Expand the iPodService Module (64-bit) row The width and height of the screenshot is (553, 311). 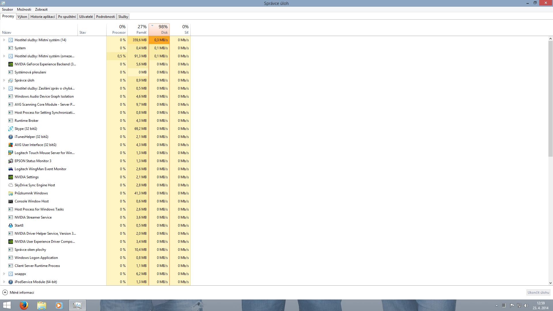(4, 282)
